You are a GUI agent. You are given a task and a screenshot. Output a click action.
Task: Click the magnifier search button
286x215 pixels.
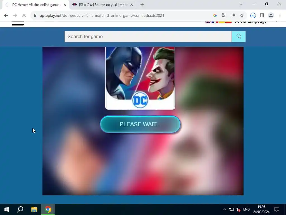tap(239, 37)
